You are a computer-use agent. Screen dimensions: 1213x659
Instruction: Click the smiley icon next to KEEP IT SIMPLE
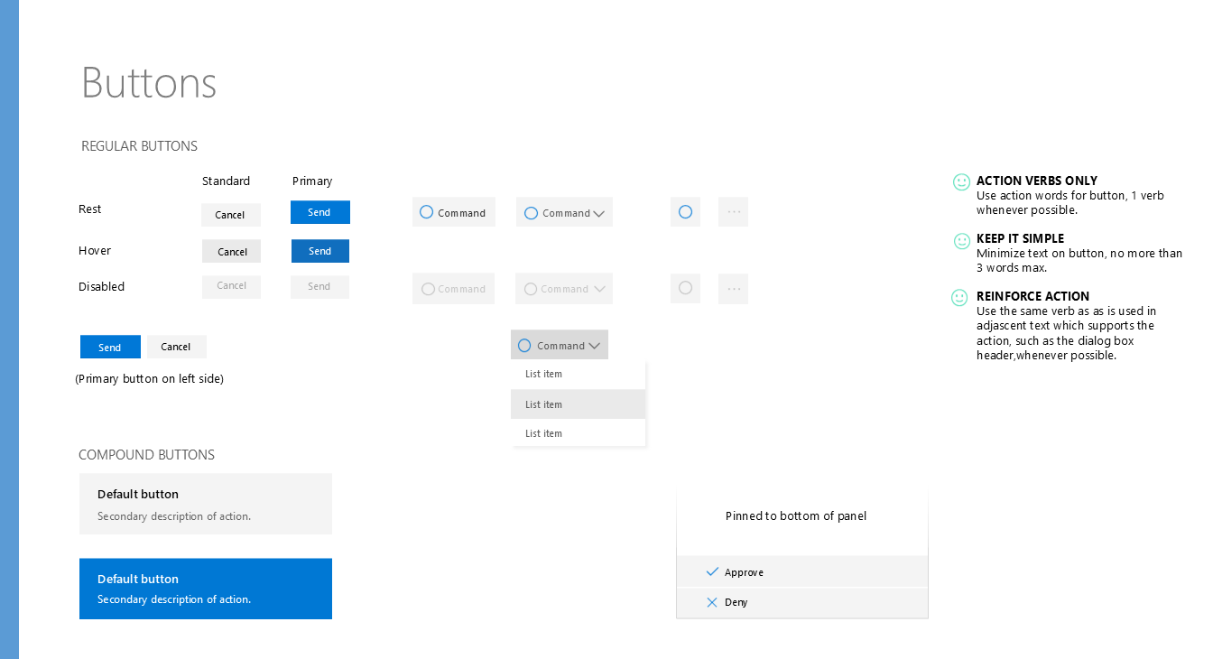click(x=962, y=241)
